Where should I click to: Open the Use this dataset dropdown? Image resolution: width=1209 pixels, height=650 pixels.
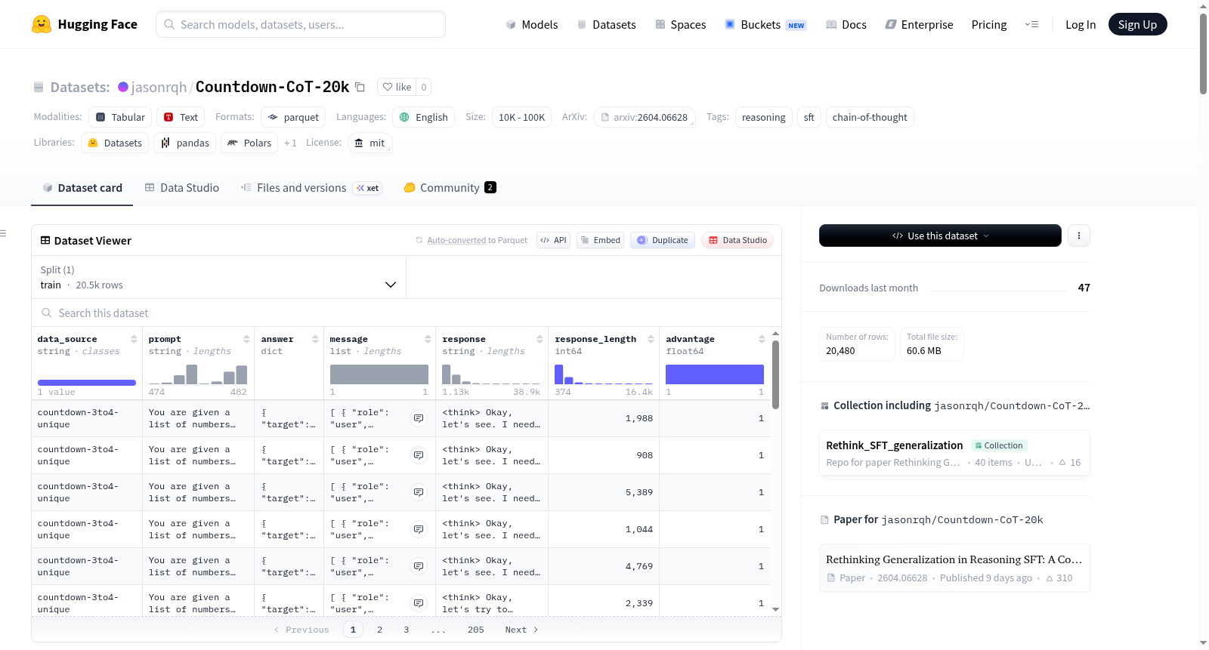940,236
